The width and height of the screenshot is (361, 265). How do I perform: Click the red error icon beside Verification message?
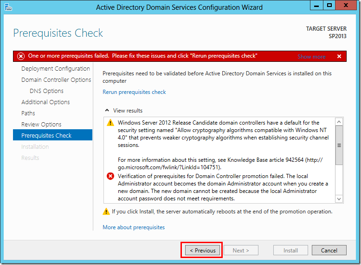(x=110, y=176)
